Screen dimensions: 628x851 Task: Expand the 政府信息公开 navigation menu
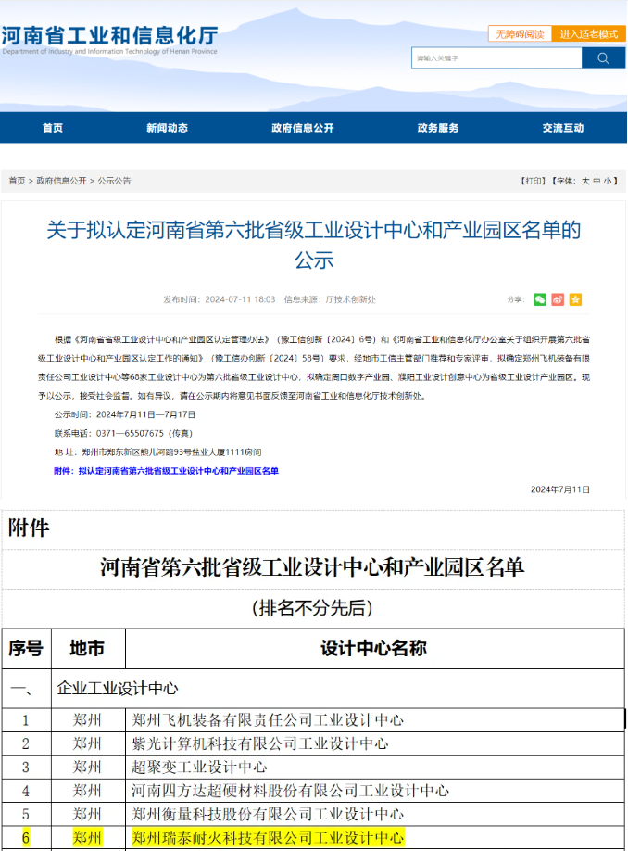coord(302,128)
